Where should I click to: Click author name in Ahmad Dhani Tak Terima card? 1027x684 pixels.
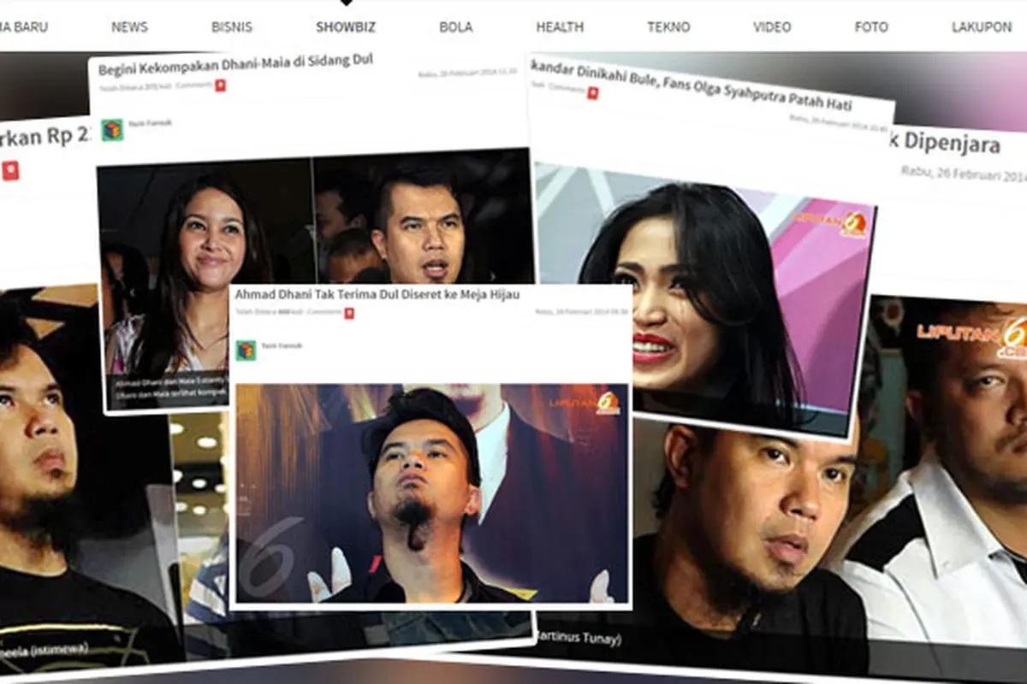[x=280, y=345]
